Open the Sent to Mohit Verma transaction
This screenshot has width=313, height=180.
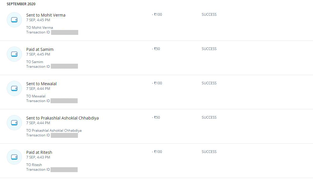click(46, 15)
